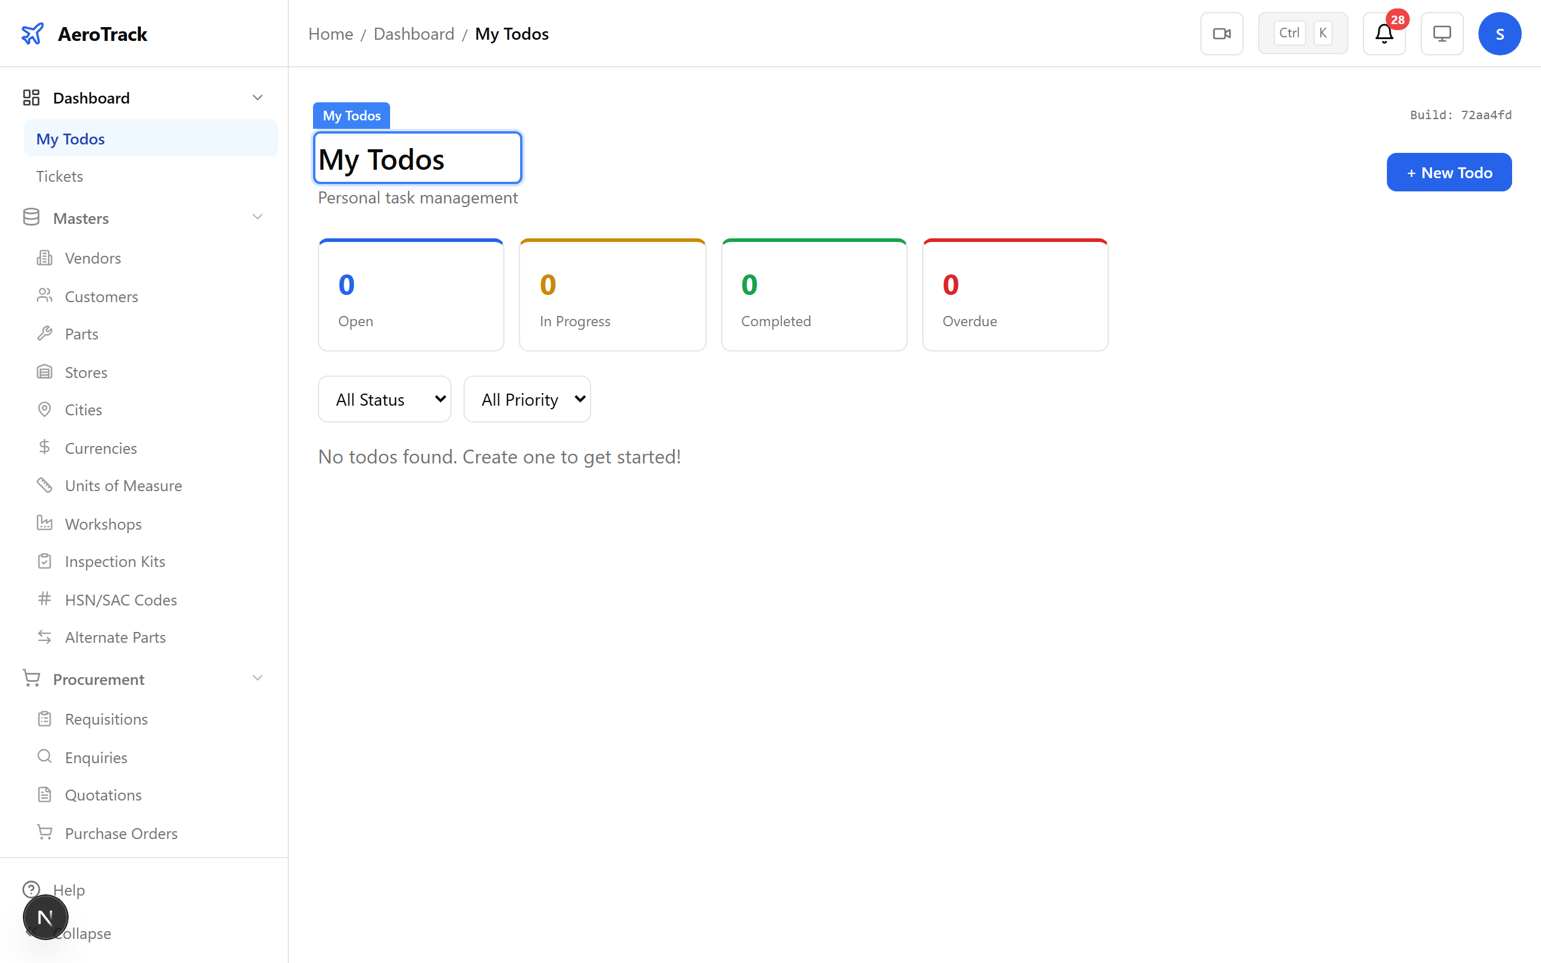Click the + New Todo button
Screen dimensions: 1541x963
point(1448,172)
